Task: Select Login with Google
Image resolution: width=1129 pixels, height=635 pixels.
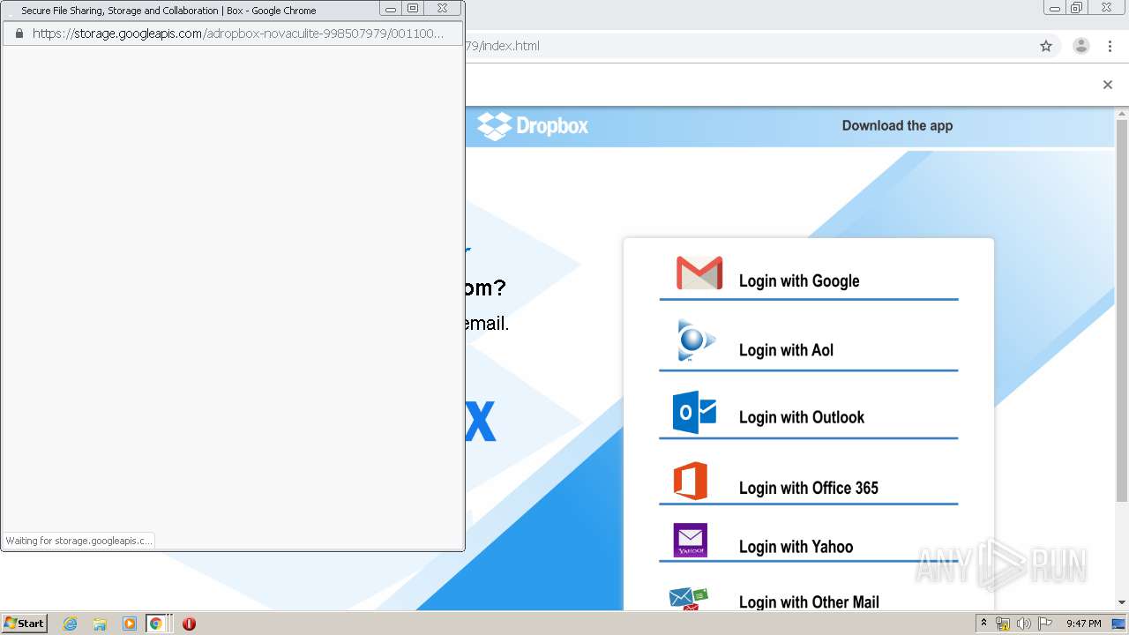Action: [799, 280]
